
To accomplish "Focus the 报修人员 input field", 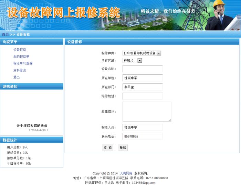I will (142, 127).
